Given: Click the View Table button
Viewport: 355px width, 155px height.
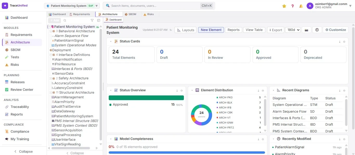Looking at the screenshot, I should (x=254, y=30).
